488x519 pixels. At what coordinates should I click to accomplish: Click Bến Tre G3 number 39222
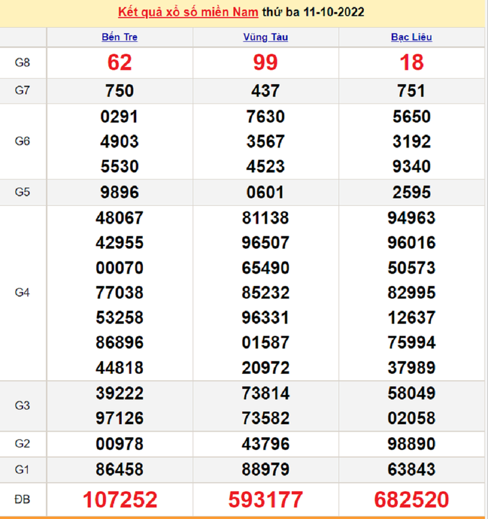tap(120, 394)
